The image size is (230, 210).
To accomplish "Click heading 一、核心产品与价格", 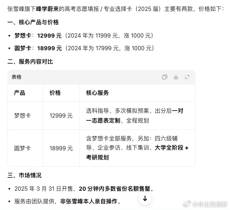I will tap(33, 22).
